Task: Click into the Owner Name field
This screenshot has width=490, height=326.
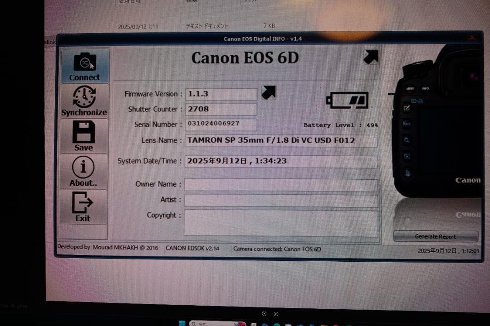Action: [280, 185]
